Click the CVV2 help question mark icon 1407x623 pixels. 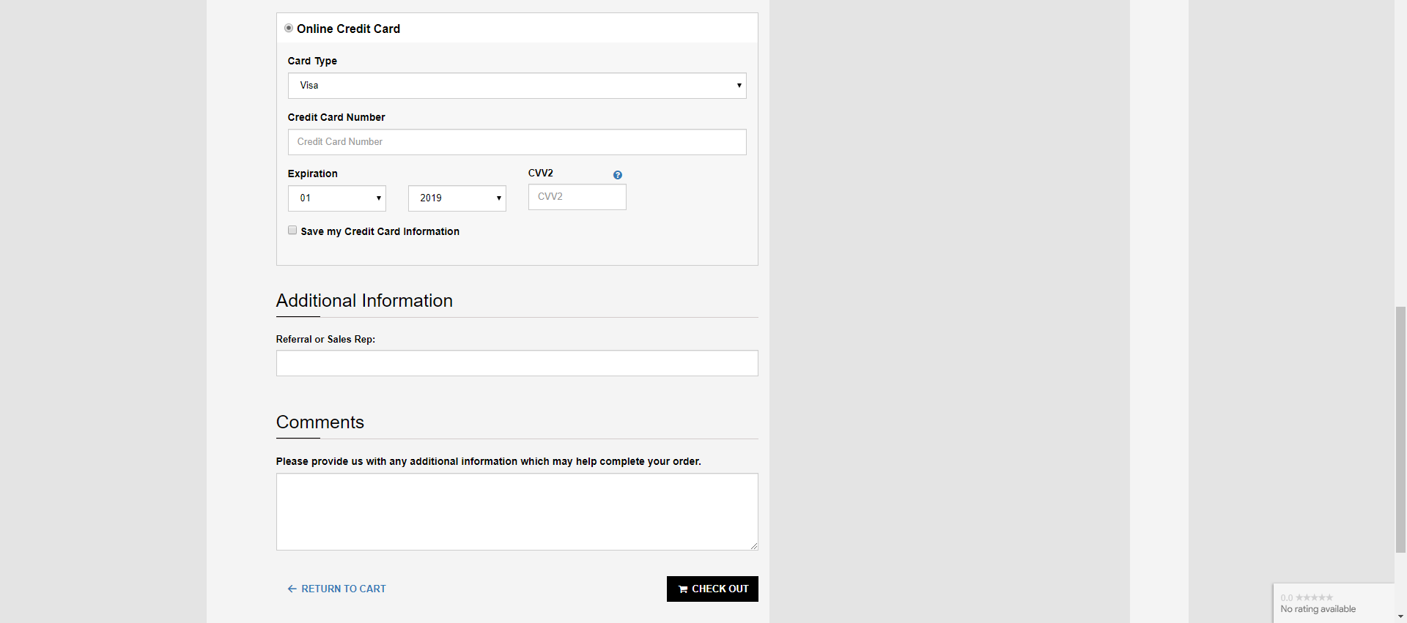click(x=617, y=175)
